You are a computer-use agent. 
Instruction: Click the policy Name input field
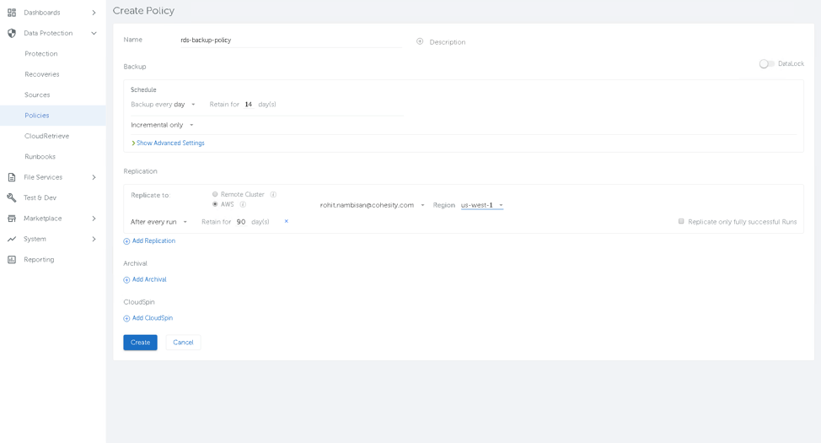(x=291, y=41)
